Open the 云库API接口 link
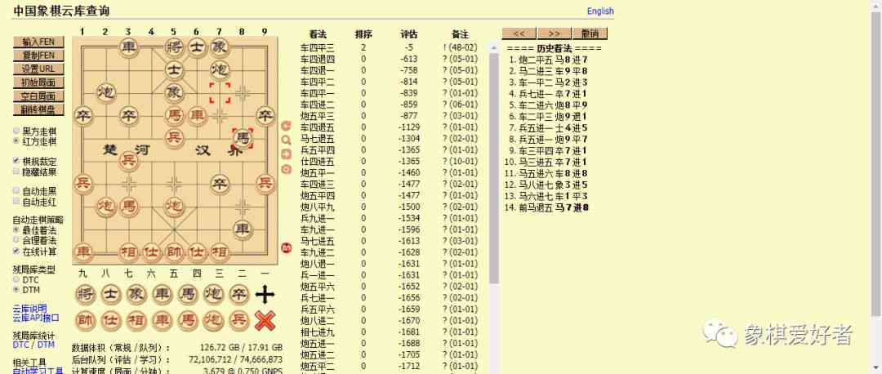Image resolution: width=882 pixels, height=374 pixels. pos(36,318)
